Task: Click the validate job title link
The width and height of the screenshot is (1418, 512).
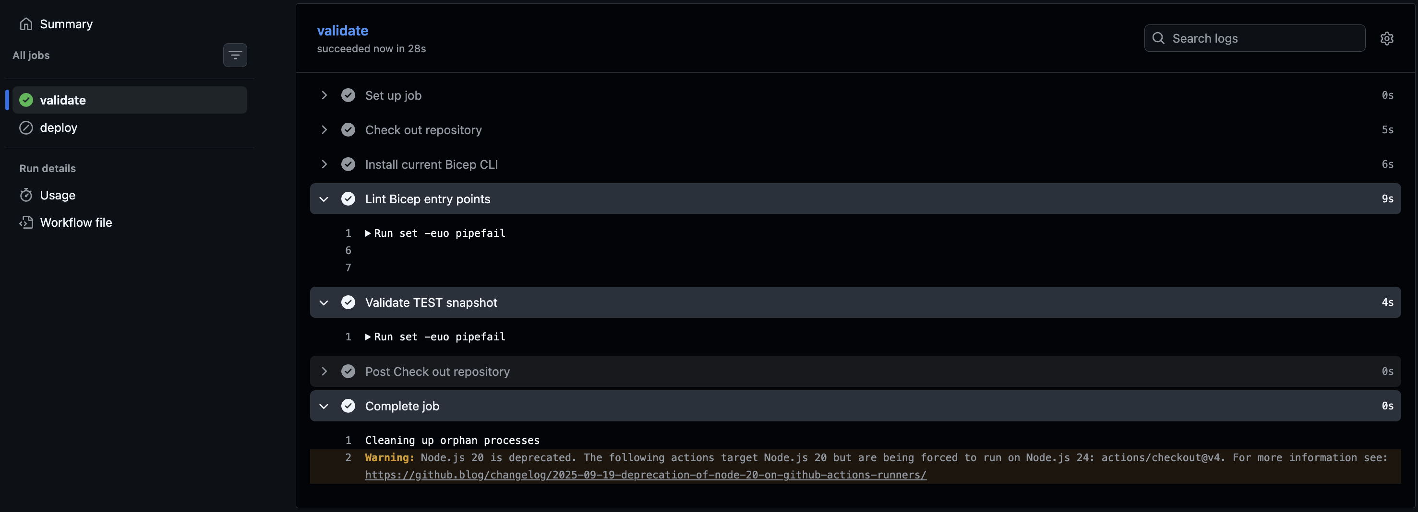Action: [x=342, y=31]
